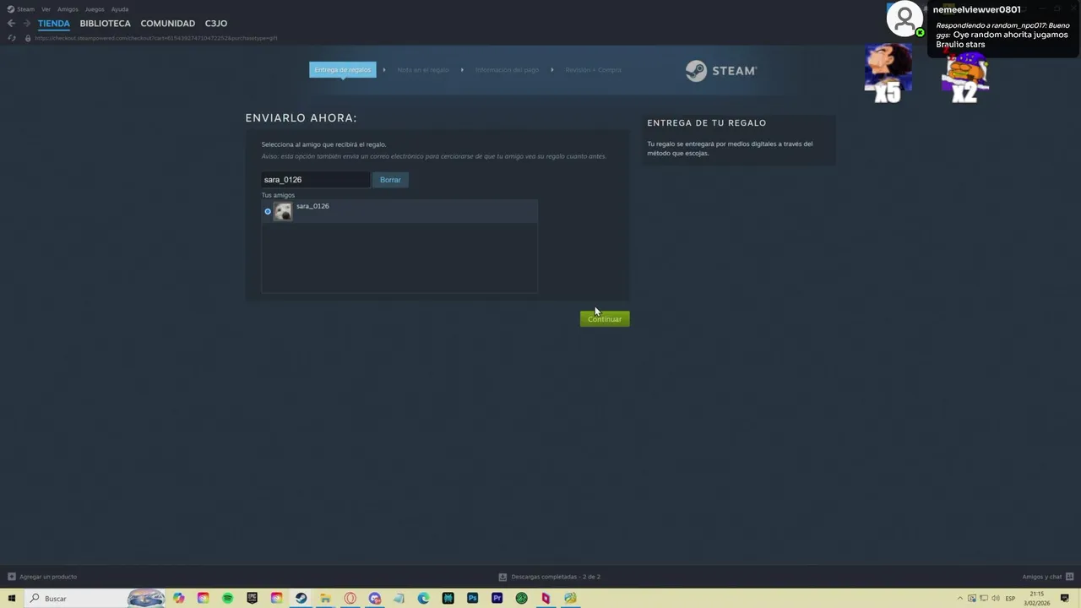Select the sara_0126 friend radio button
Image resolution: width=1081 pixels, height=608 pixels.
click(268, 211)
